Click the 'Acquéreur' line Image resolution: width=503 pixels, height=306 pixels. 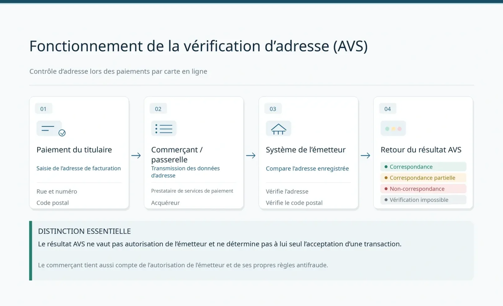pos(165,203)
